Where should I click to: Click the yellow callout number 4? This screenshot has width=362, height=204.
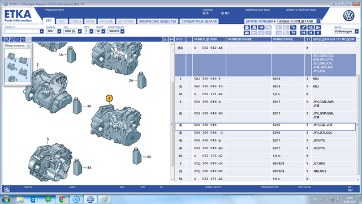click(109, 98)
